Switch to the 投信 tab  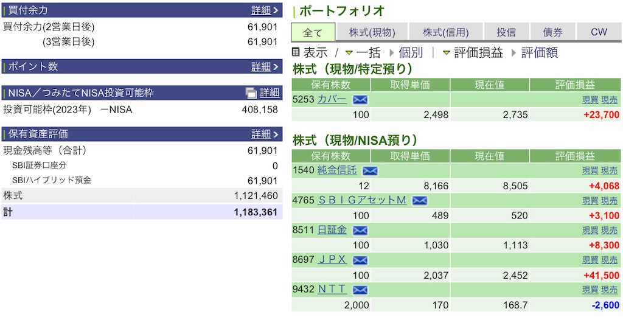pyautogui.click(x=506, y=33)
